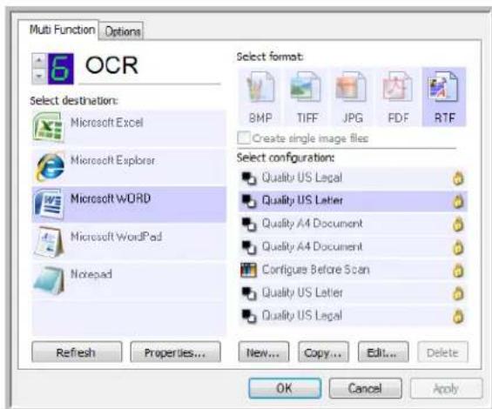The width and height of the screenshot is (492, 409).
Task: Select the Microsoft Excel destination icon
Action: [x=48, y=127]
